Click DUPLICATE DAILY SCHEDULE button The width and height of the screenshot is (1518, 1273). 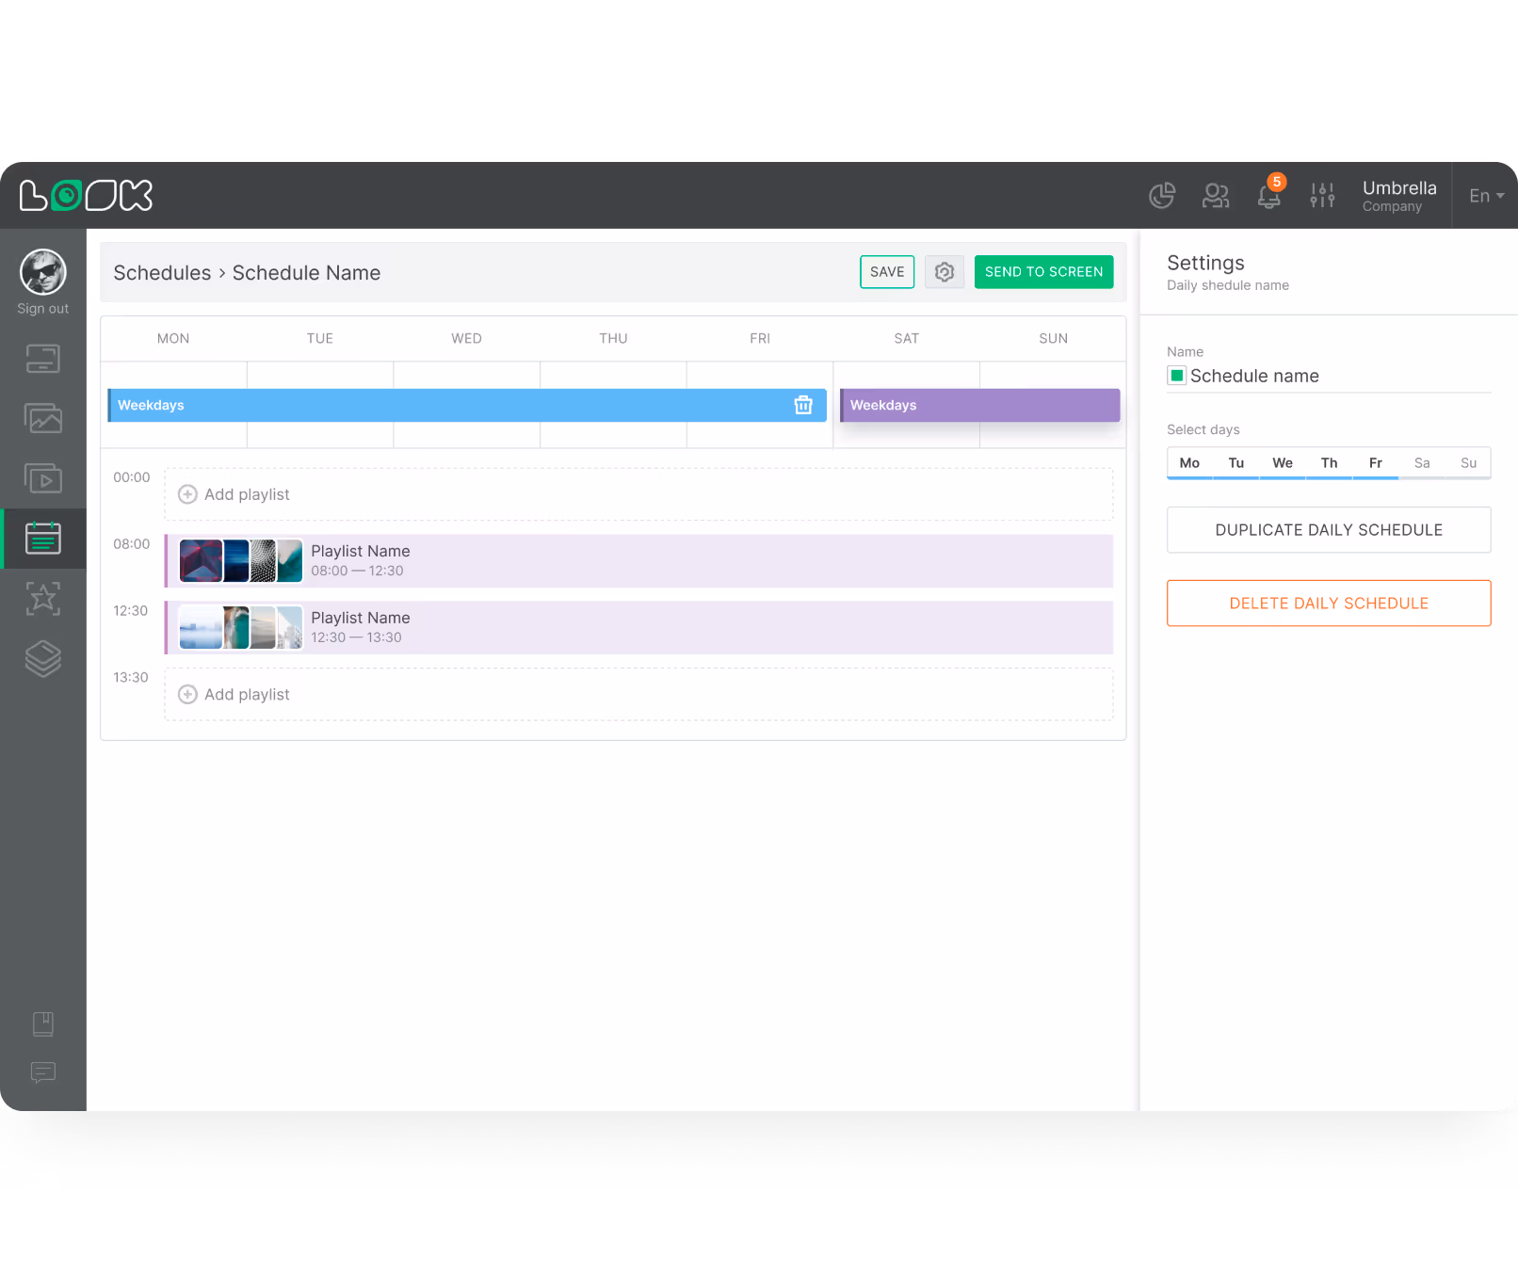(1329, 530)
